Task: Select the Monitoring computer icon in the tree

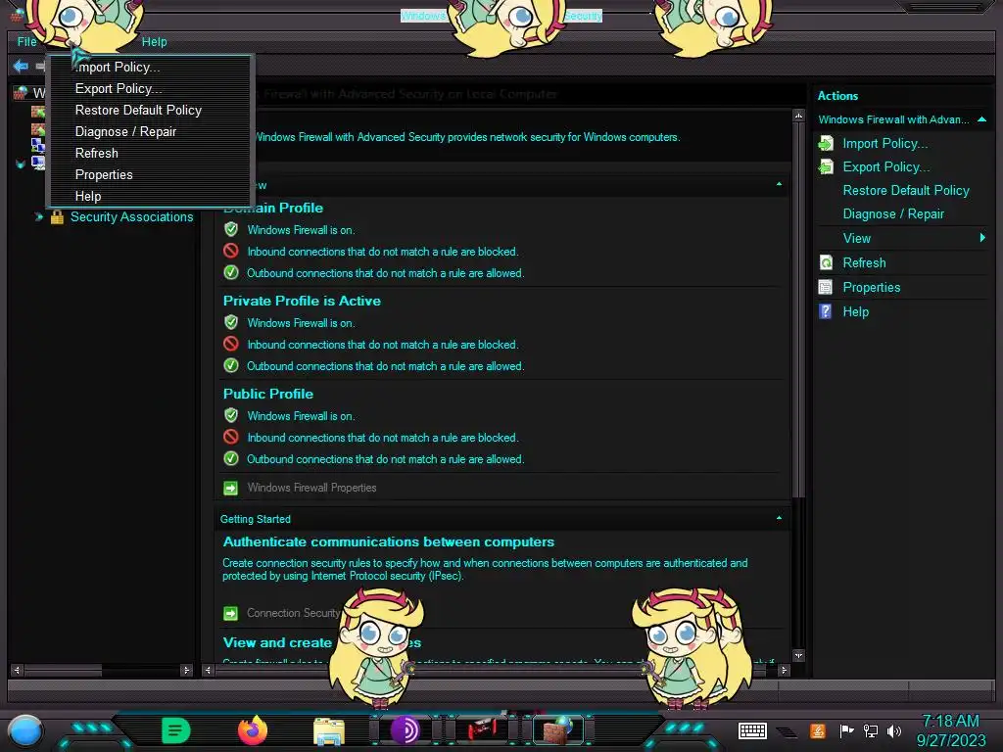Action: (x=38, y=164)
